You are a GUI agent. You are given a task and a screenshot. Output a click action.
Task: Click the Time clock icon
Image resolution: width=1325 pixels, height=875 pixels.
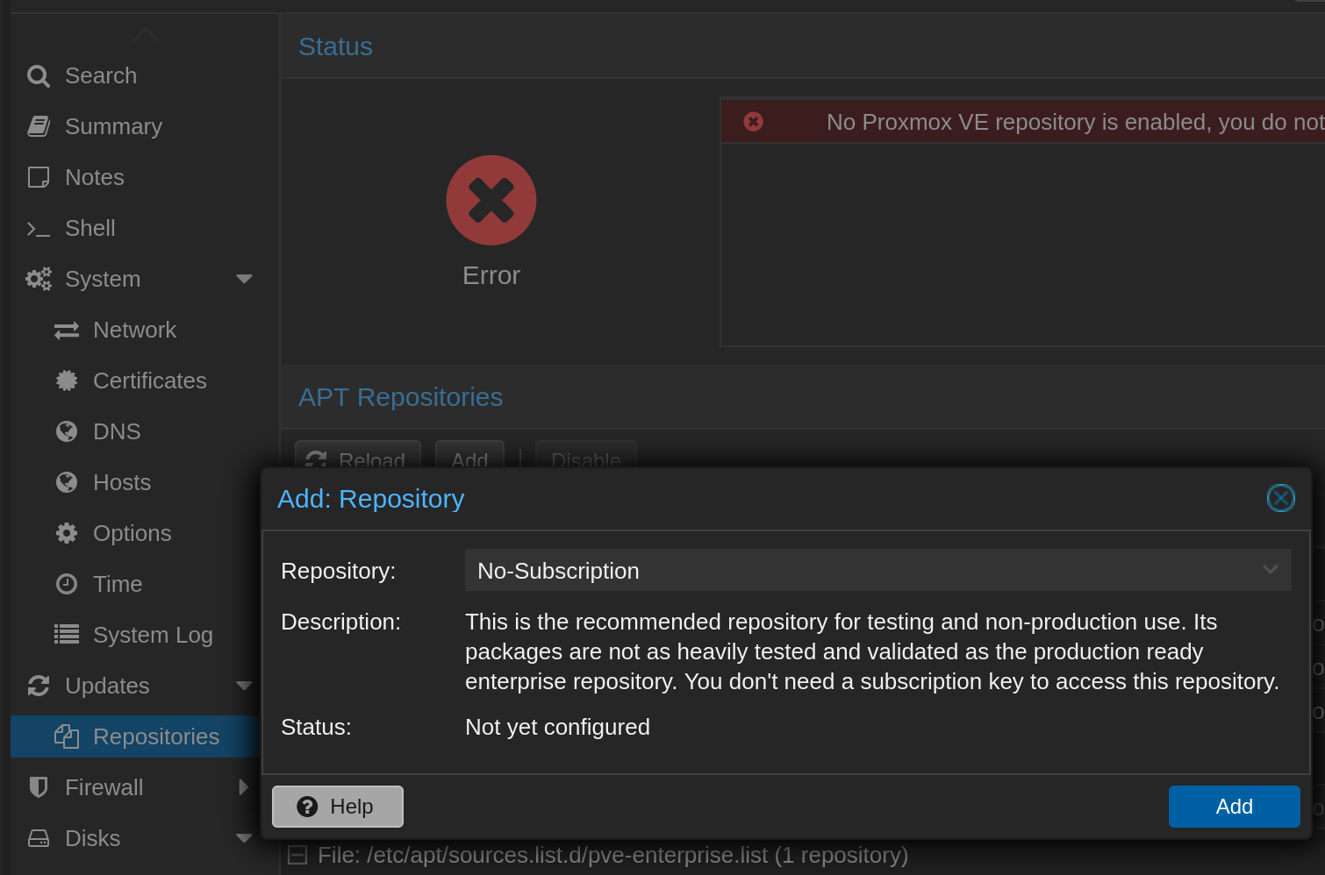(x=67, y=584)
